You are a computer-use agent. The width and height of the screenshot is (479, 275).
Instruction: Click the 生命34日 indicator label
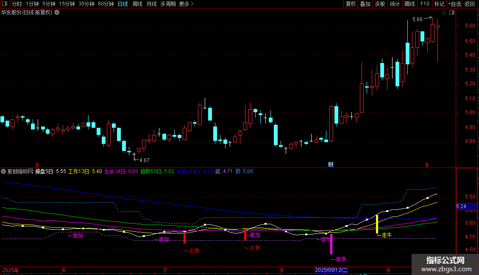click(121, 171)
